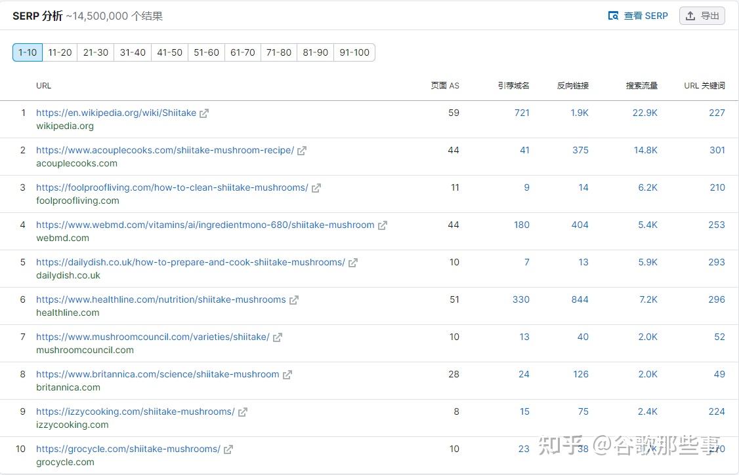Click acouplecooks search traffic 14.8K
The width and height of the screenshot is (739, 475).
(x=645, y=150)
